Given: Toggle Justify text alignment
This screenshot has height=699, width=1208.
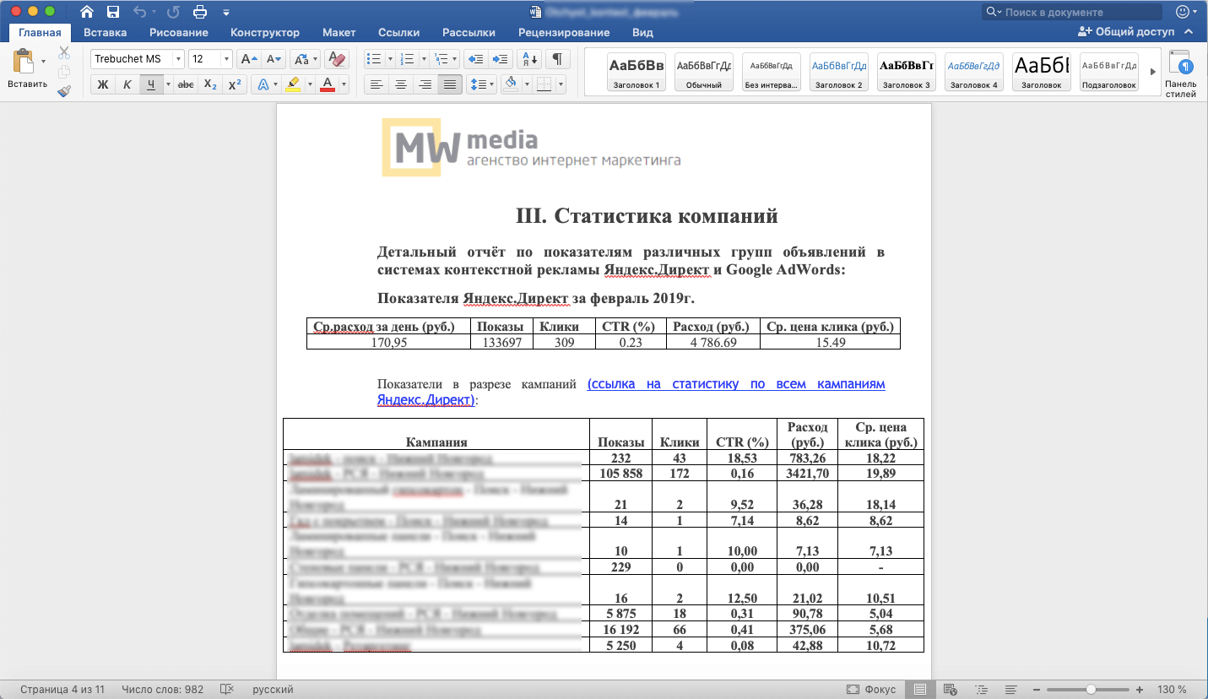Looking at the screenshot, I should point(450,84).
